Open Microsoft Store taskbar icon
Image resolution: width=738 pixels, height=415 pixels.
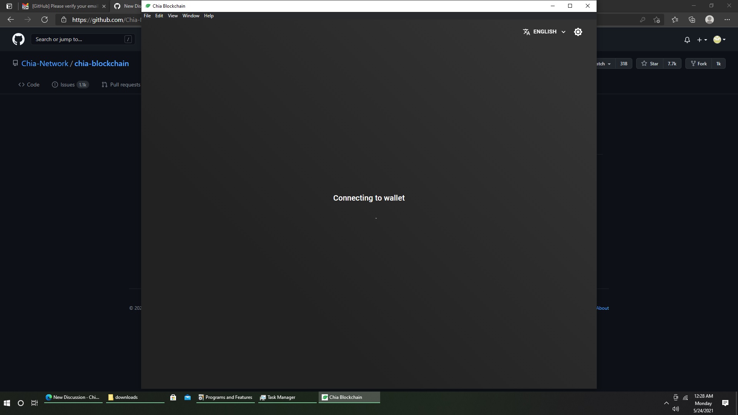tap(173, 397)
